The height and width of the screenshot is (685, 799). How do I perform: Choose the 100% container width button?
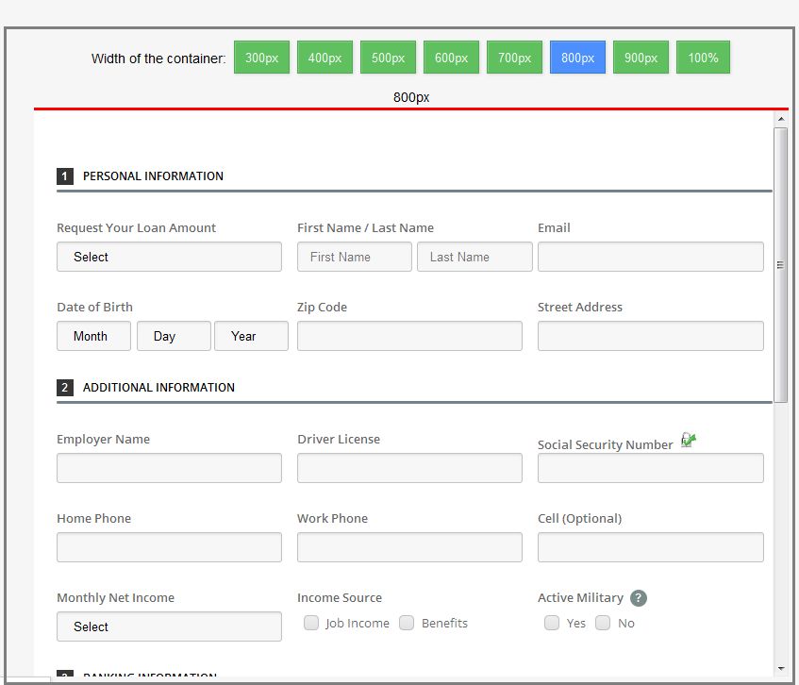(703, 58)
